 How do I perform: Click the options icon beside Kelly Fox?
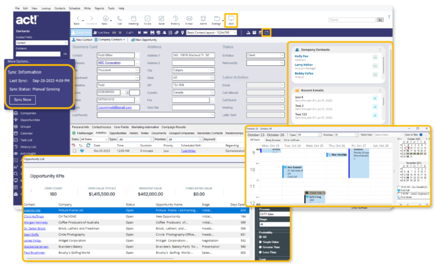[375, 58]
